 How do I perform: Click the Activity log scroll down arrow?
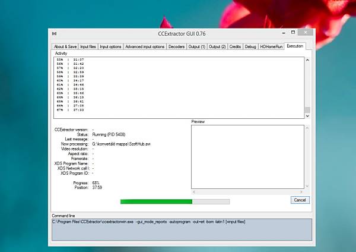307,116
